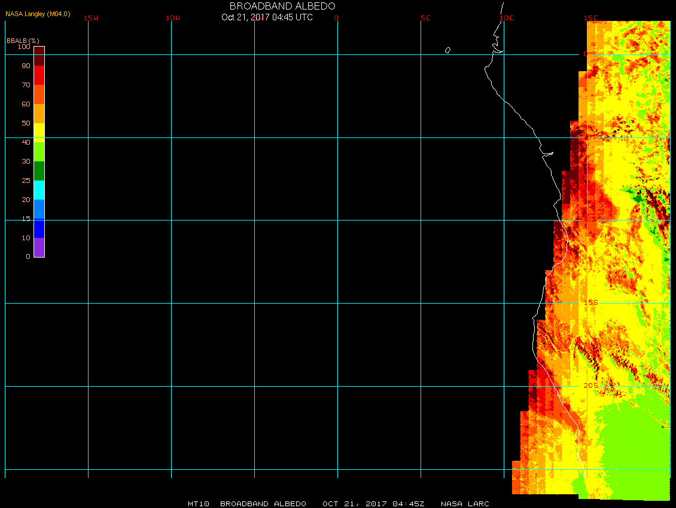
Task: Click the 5E longitude label
Action: tap(425, 18)
